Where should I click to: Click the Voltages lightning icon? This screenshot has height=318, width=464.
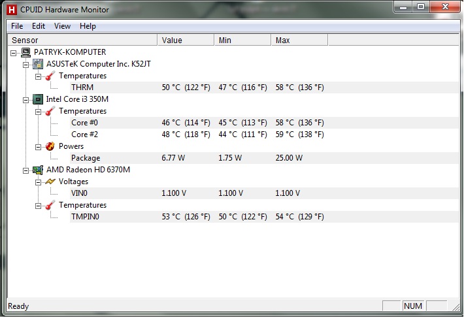pos(50,182)
